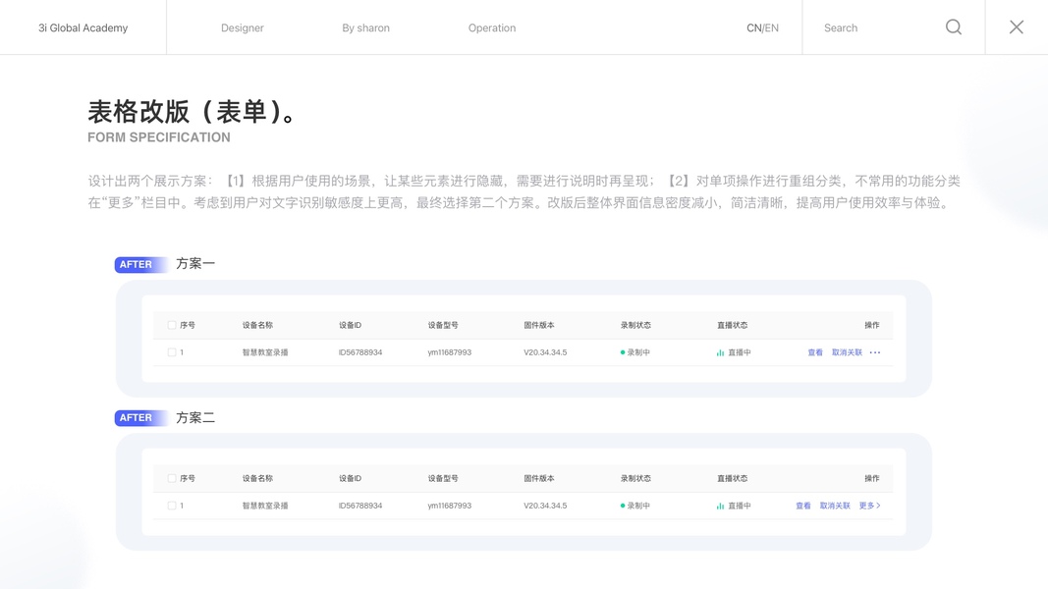Viewport: 1048px width, 589px height.
Task: Click the AFTER badge beside 方案一
Action: [x=139, y=264]
